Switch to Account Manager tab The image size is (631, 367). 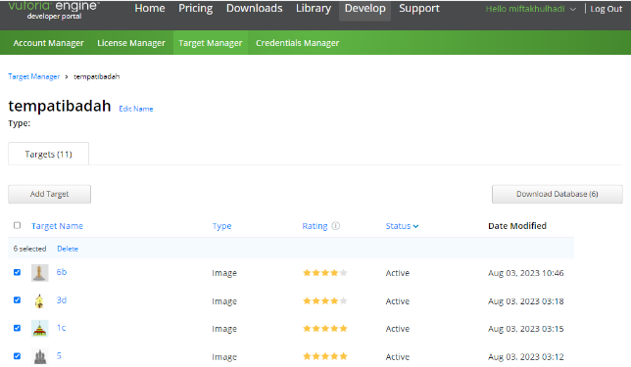pos(48,43)
